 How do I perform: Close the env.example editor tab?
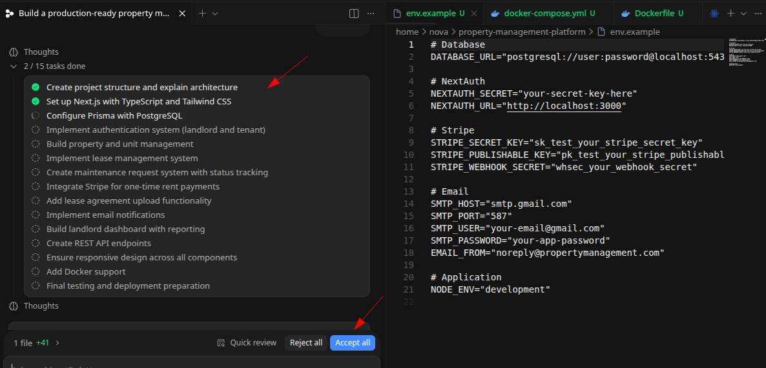tap(473, 14)
